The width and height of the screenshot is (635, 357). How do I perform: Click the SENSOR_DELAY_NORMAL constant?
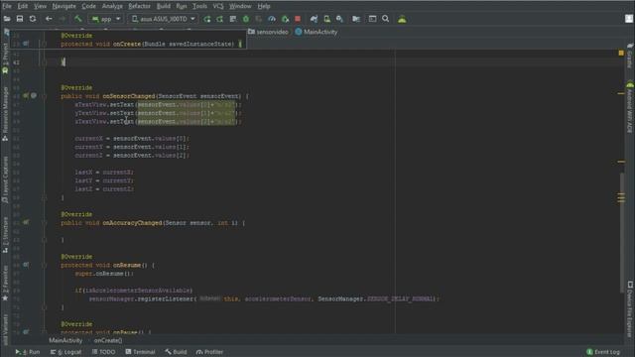coord(400,298)
